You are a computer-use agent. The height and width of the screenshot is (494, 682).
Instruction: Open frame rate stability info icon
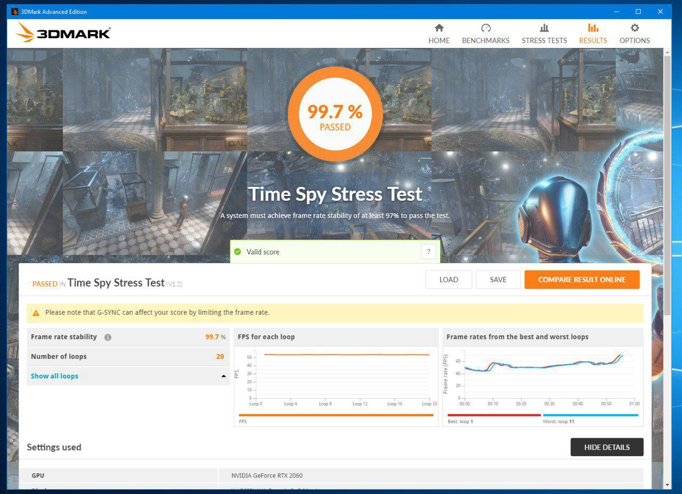pos(108,337)
